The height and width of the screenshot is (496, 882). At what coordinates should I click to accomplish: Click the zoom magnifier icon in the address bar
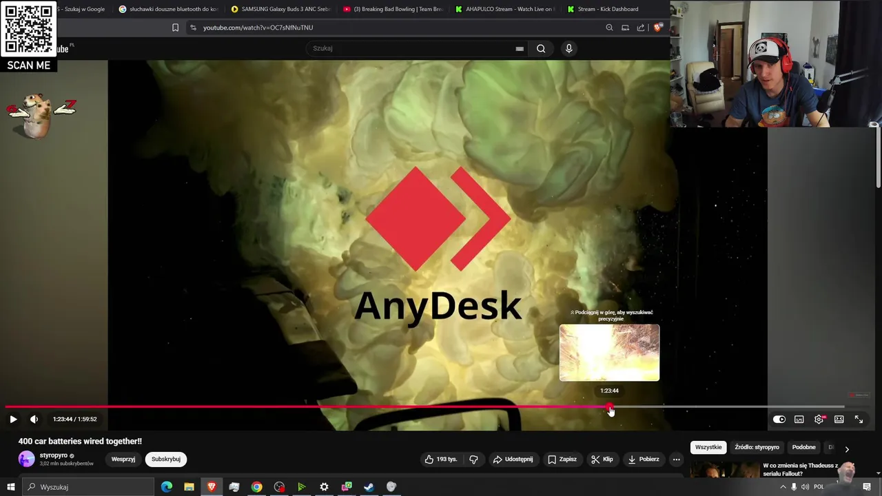[609, 28]
